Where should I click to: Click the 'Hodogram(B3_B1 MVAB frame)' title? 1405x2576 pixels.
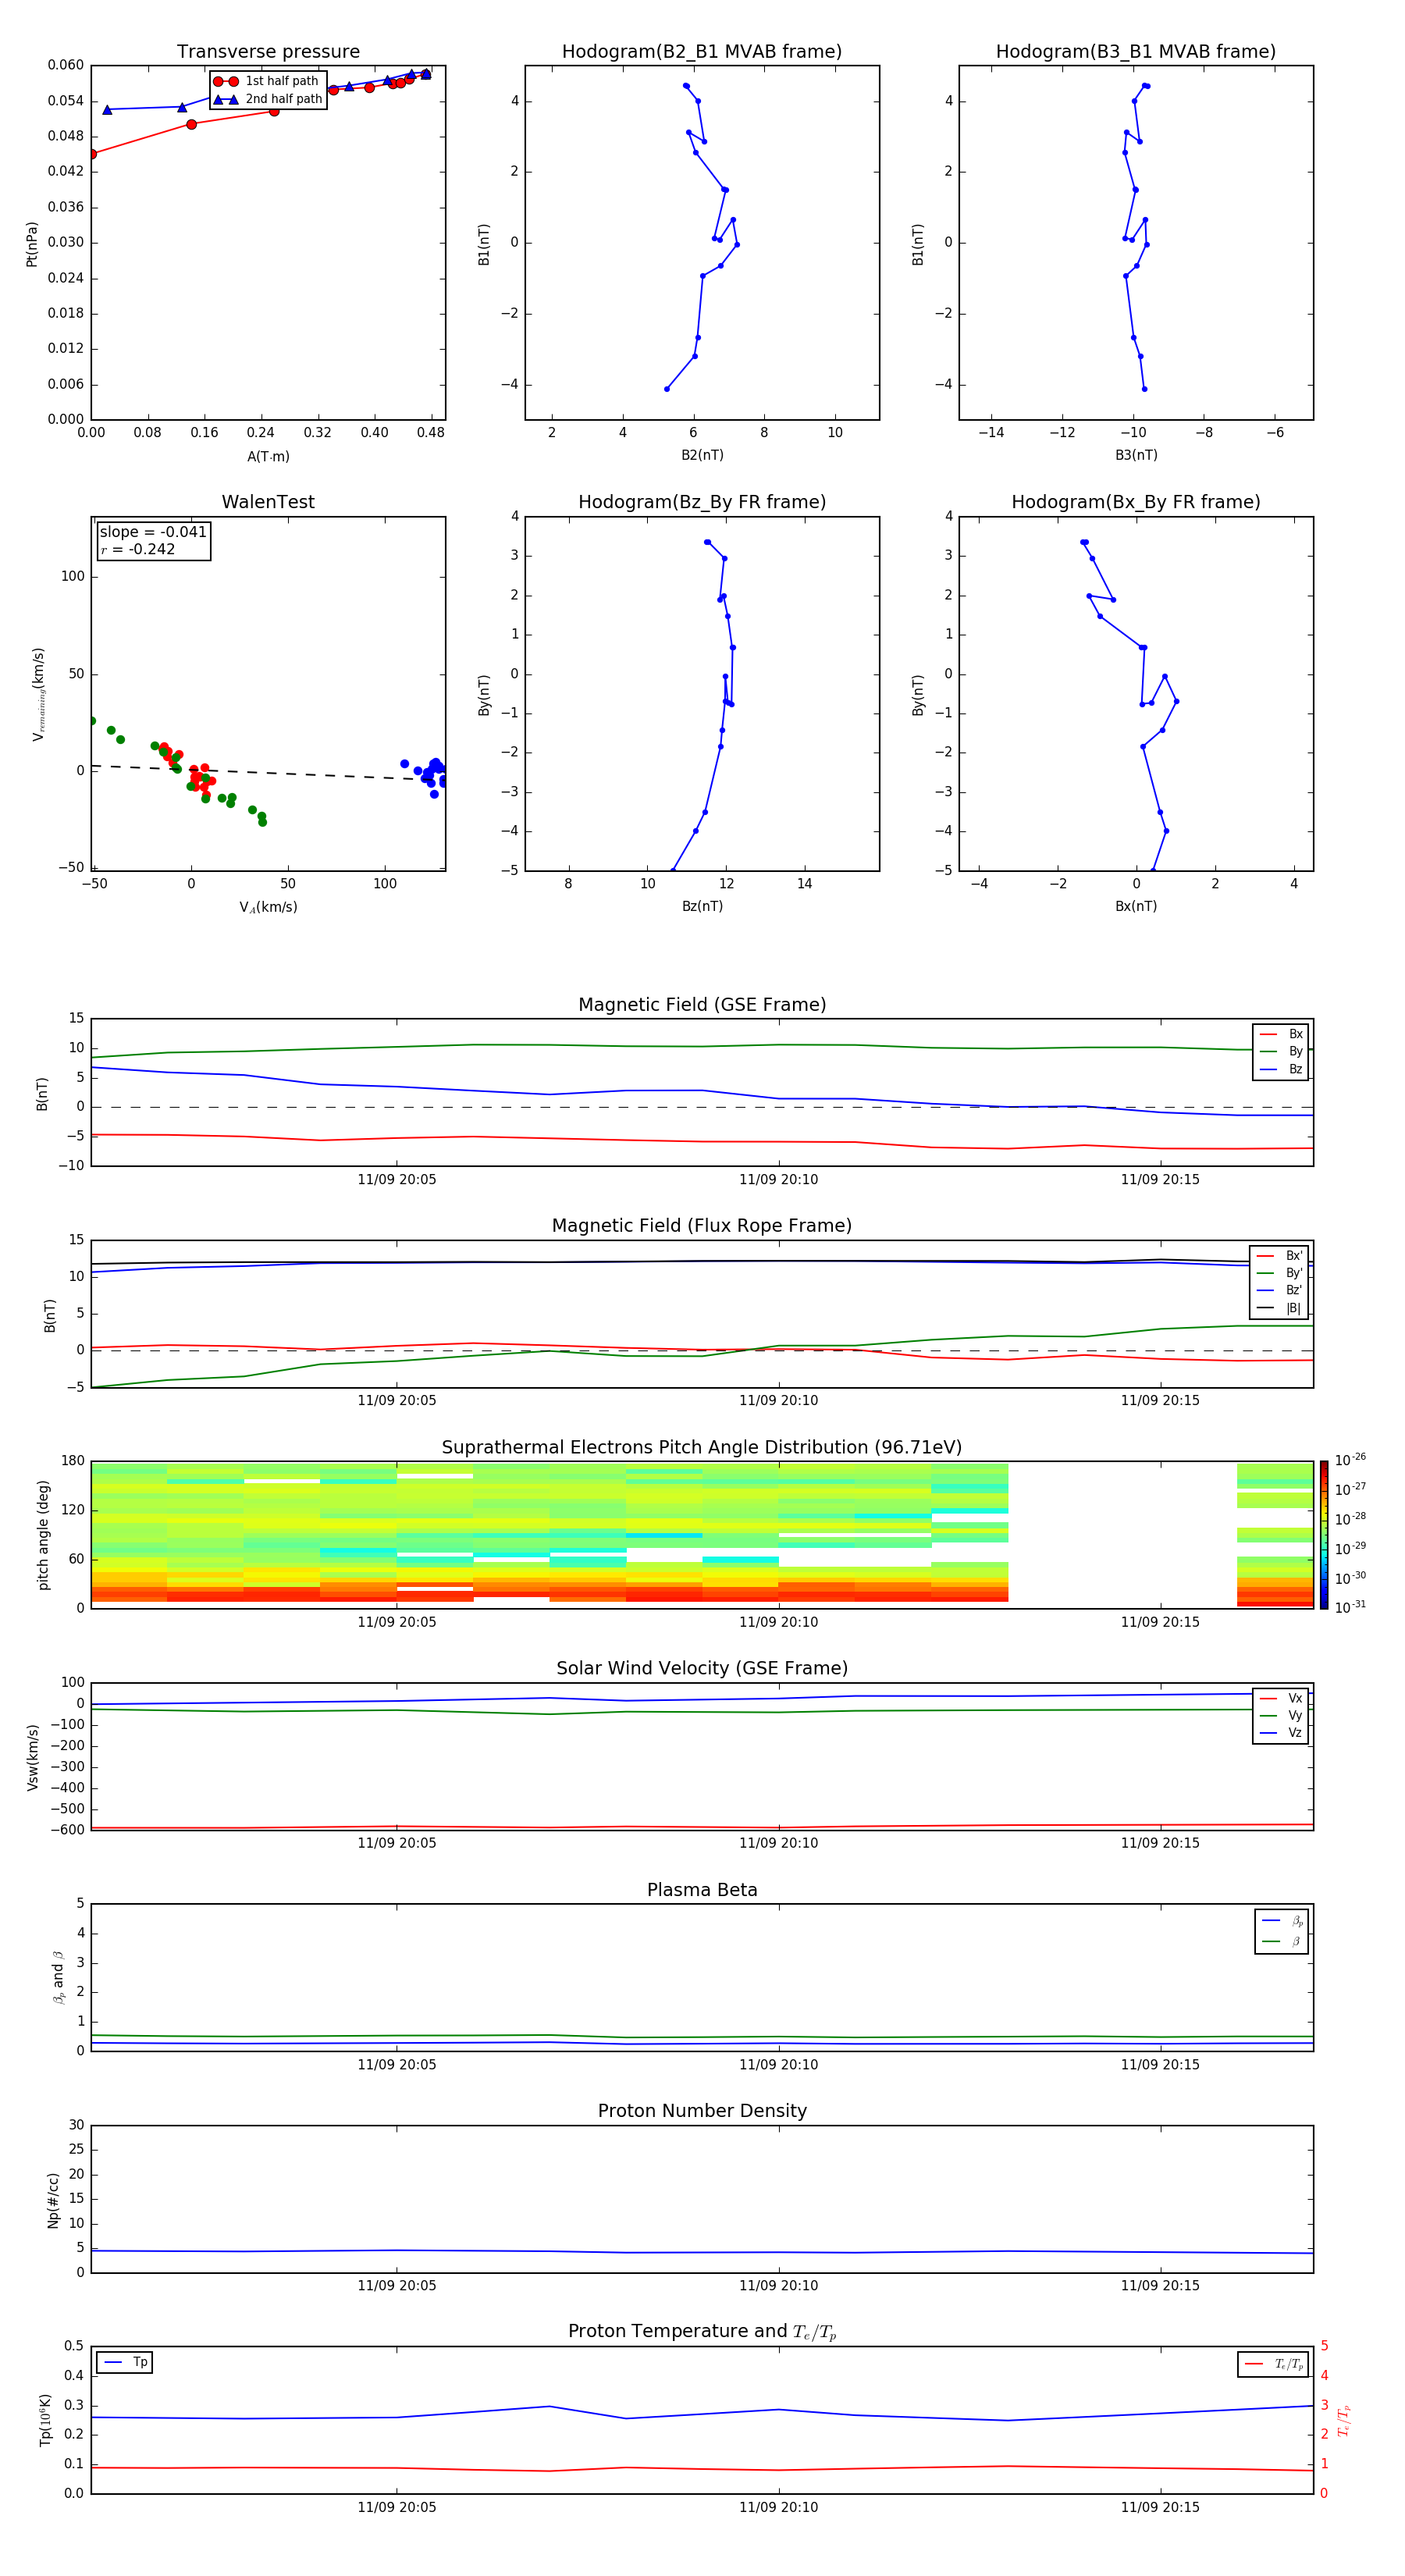coord(1136,52)
